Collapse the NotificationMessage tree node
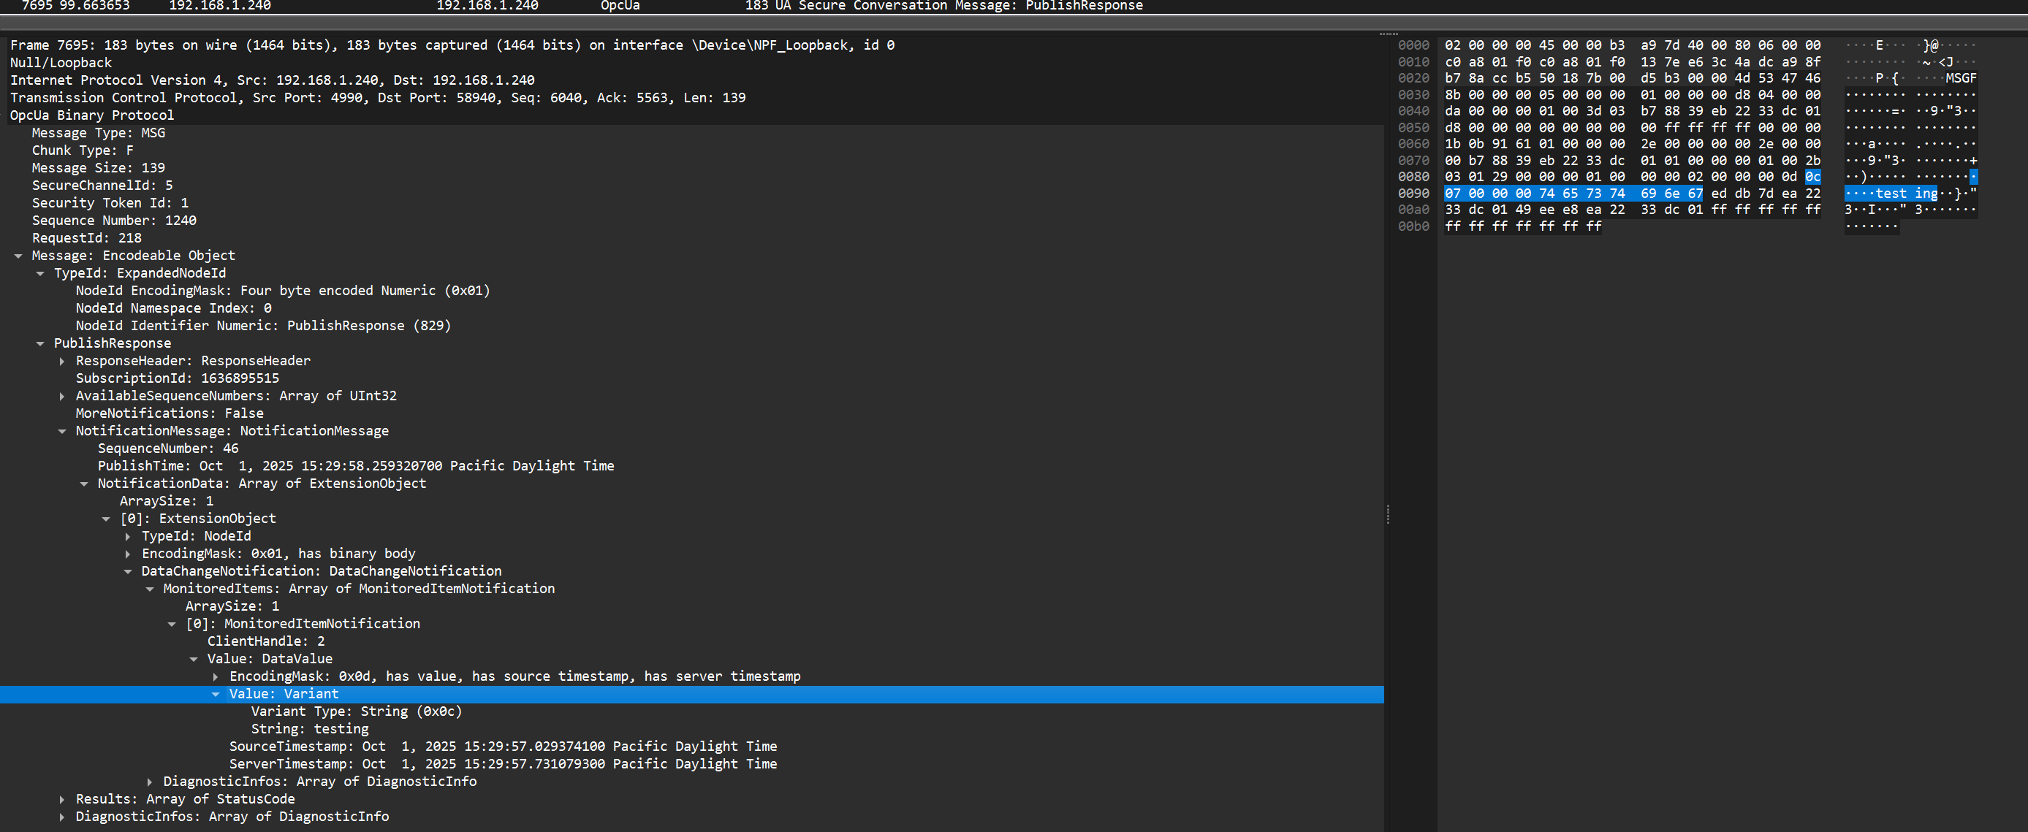 coord(62,432)
